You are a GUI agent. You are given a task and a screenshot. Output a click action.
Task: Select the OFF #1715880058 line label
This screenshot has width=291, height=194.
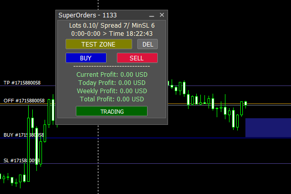(x=24, y=101)
